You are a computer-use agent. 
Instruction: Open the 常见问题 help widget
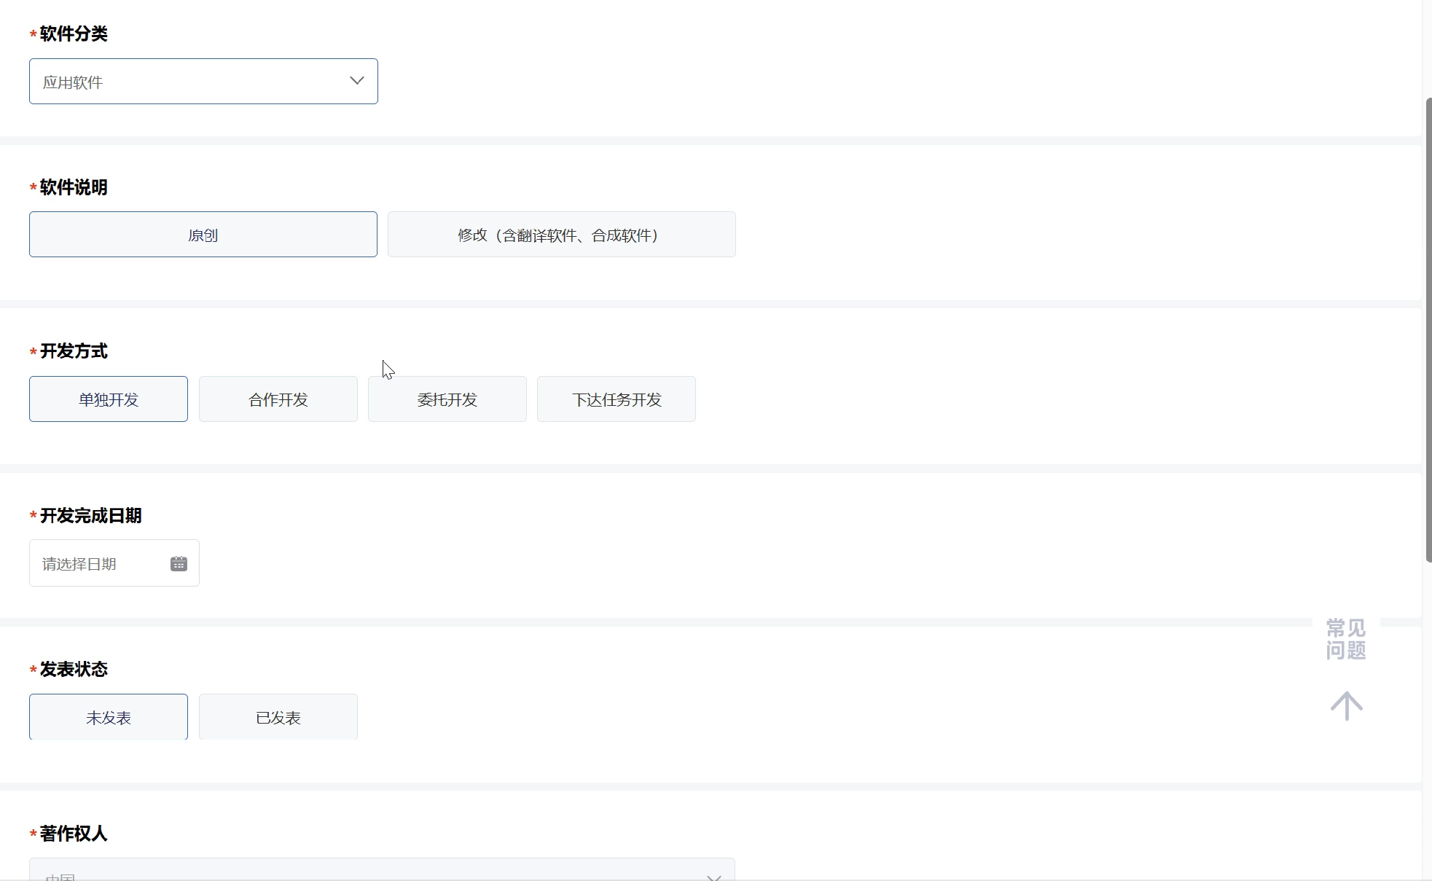[x=1345, y=639]
